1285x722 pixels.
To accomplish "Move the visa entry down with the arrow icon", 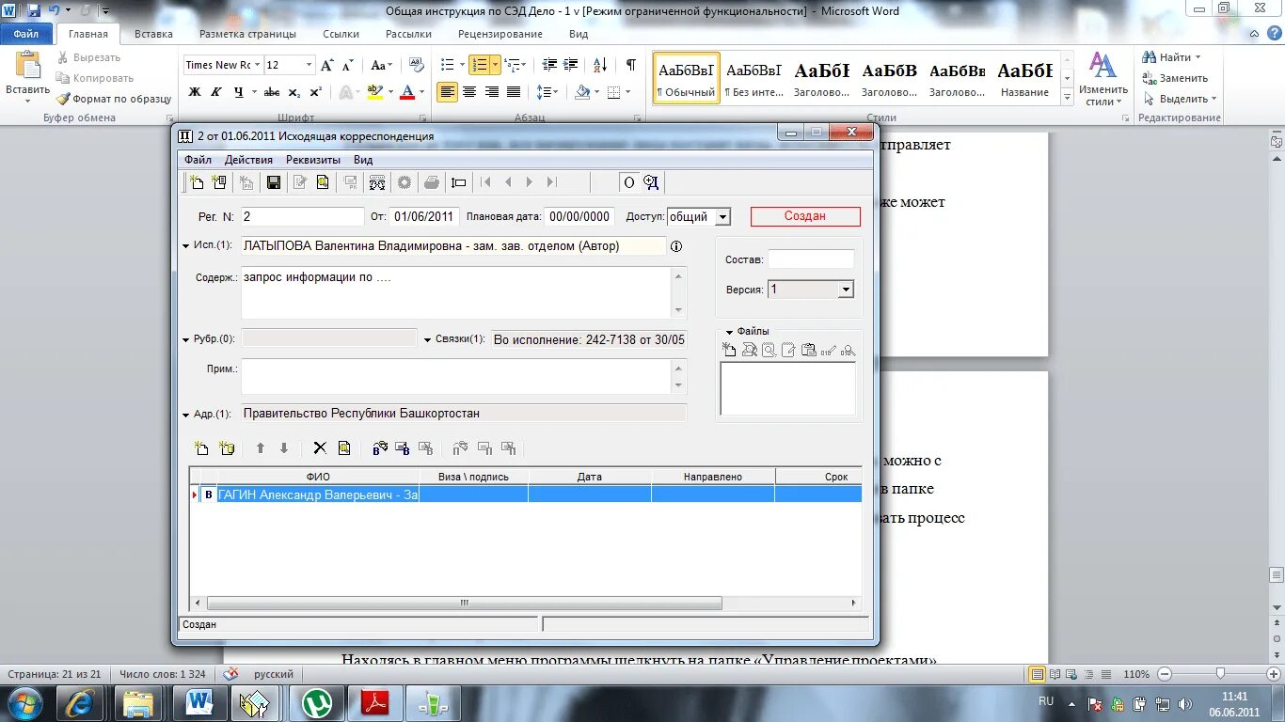I will 283,448.
